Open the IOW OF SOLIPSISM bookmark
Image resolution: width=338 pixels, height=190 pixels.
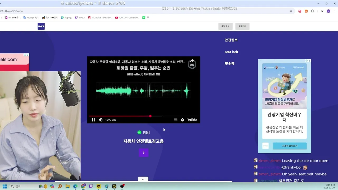(127, 17)
